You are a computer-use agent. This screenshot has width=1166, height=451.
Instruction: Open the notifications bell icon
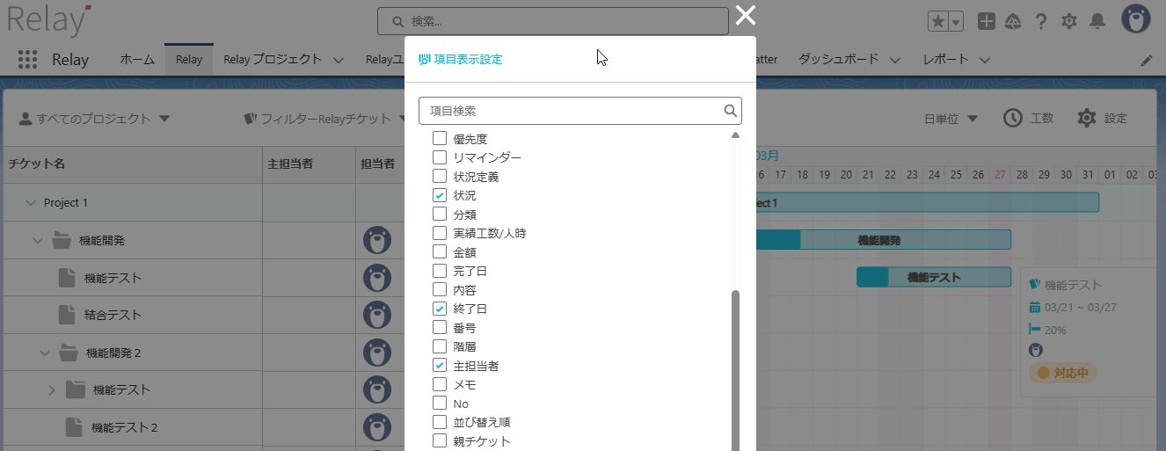[1097, 21]
